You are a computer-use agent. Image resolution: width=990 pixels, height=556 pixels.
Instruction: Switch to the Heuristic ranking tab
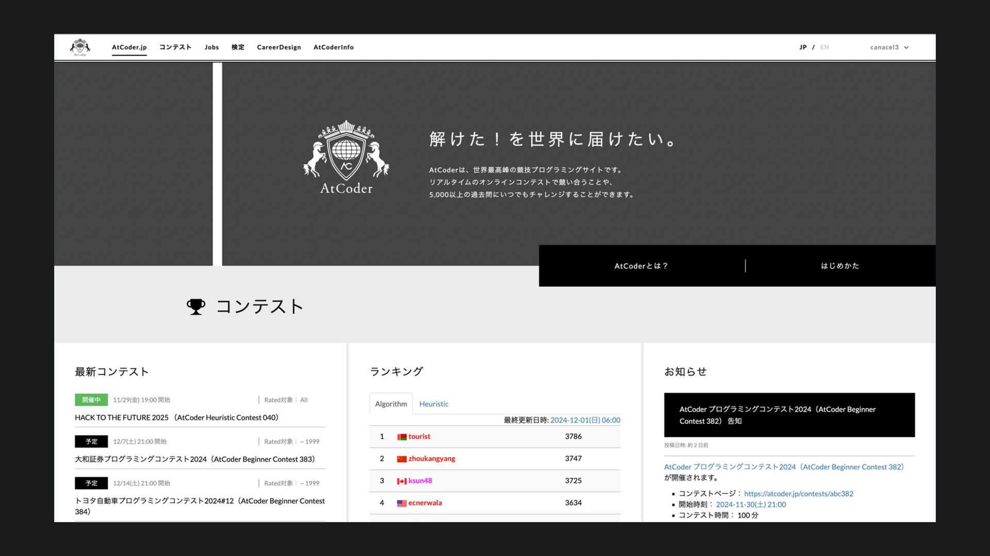[x=434, y=404]
